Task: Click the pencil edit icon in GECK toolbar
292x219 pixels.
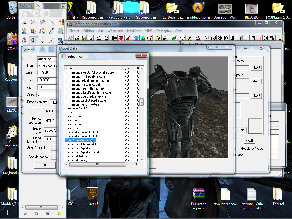Action: coord(189,38)
